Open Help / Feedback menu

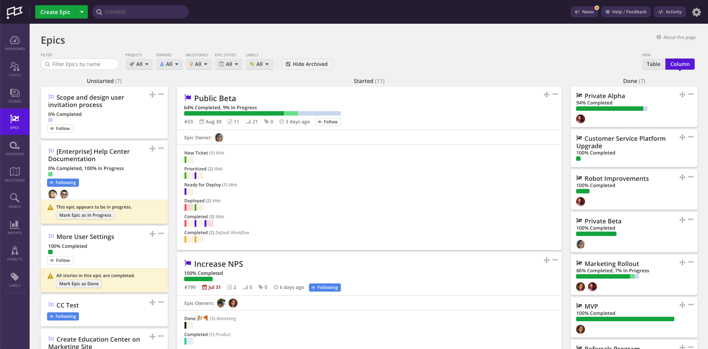tap(626, 12)
